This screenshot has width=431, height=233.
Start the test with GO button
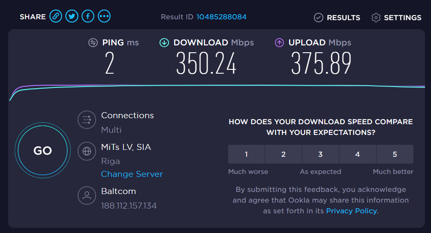click(x=42, y=150)
